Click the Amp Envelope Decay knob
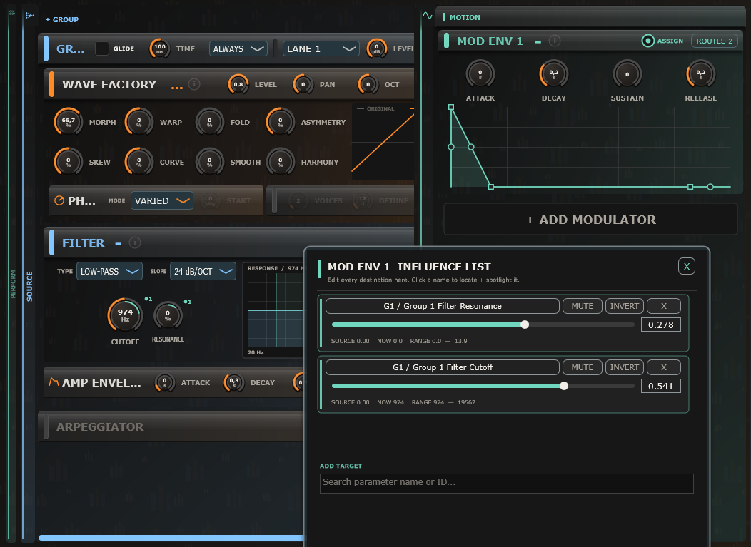Image resolution: width=751 pixels, height=547 pixels. (x=233, y=383)
